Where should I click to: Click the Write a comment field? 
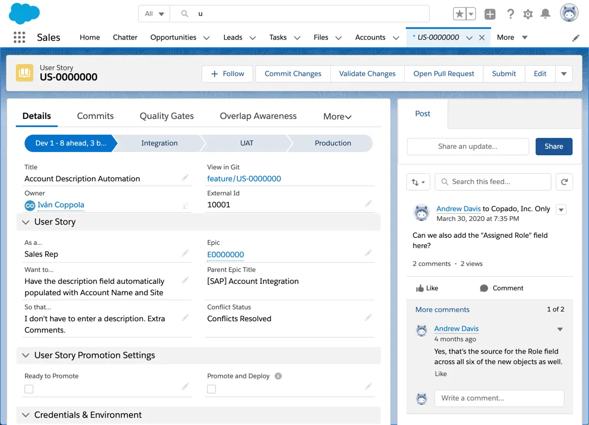[x=499, y=398]
